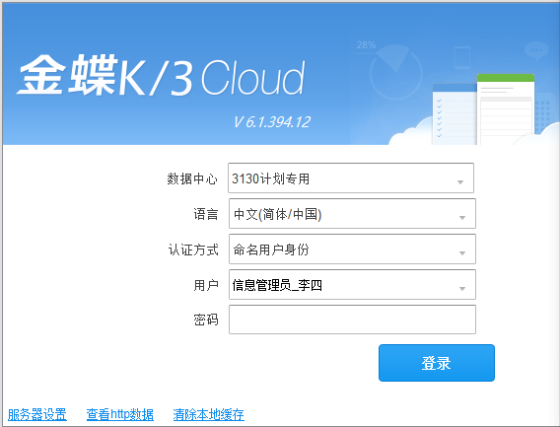Screen dimensions: 560x427
Task: Expand the 认证方式 dropdown arrow
Action: (462, 252)
